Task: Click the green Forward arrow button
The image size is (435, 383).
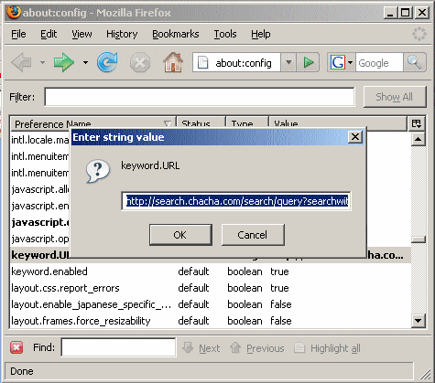Action: 64,62
